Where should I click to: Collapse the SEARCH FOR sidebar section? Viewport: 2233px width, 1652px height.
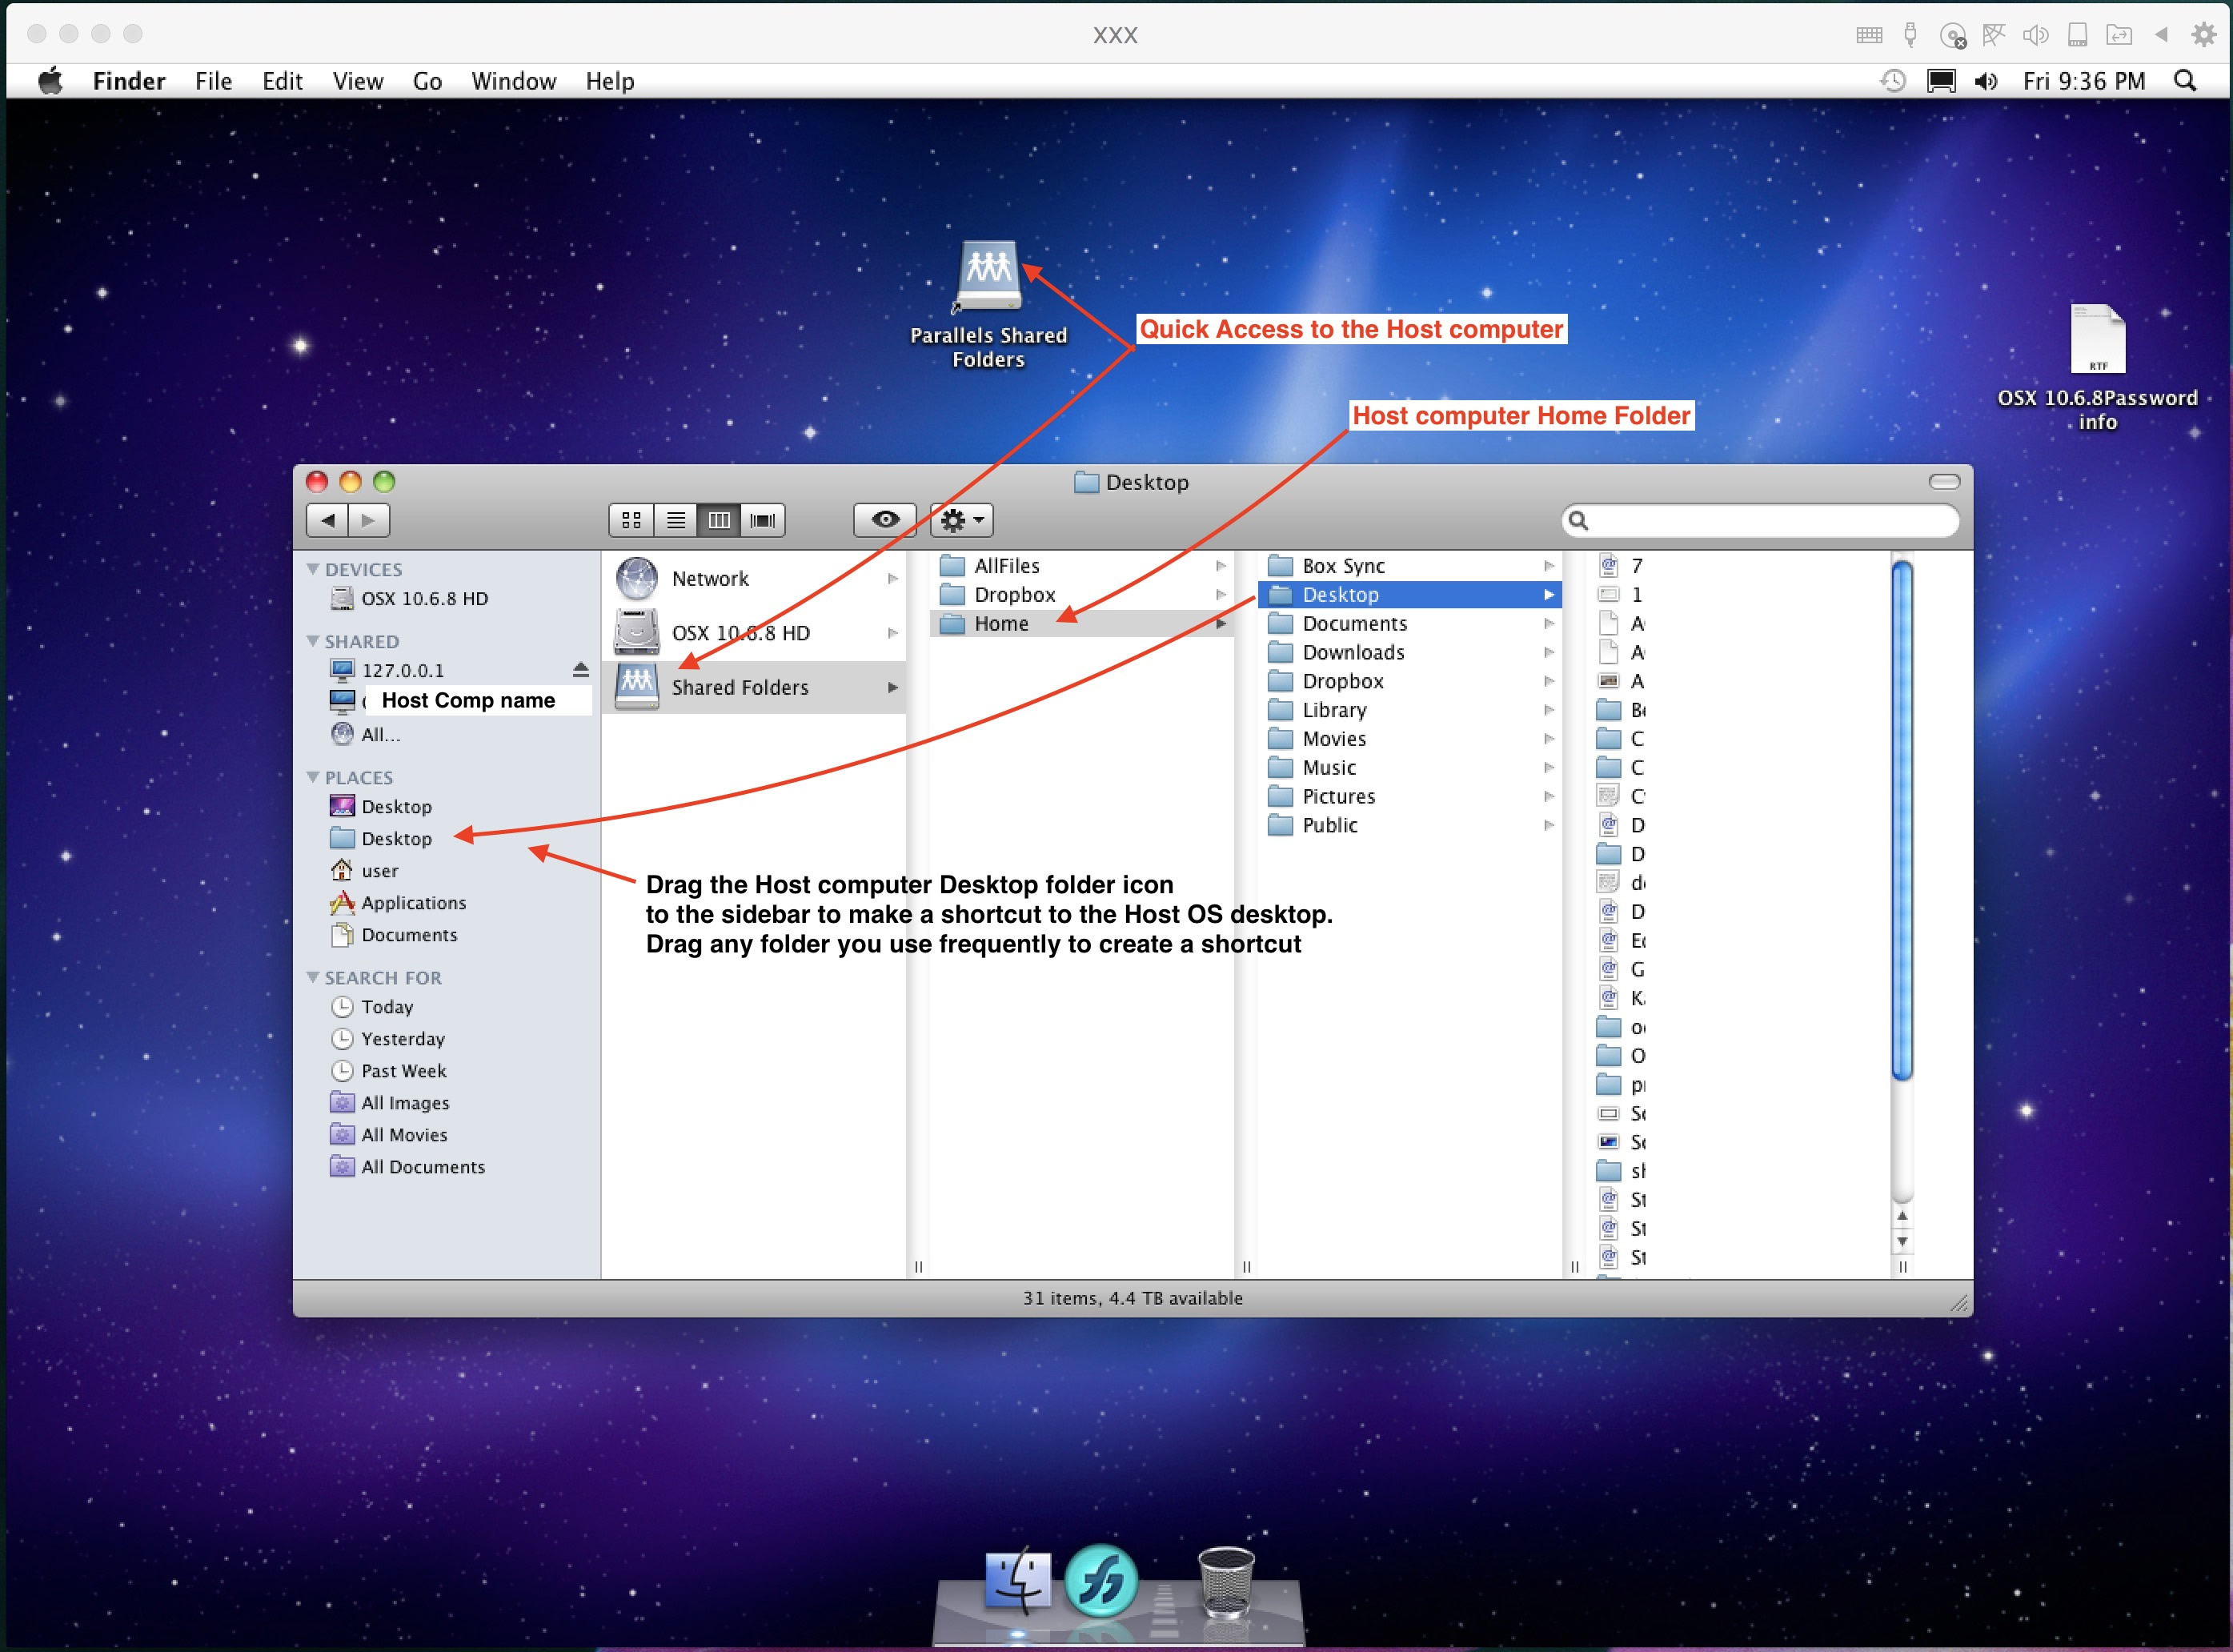[313, 977]
